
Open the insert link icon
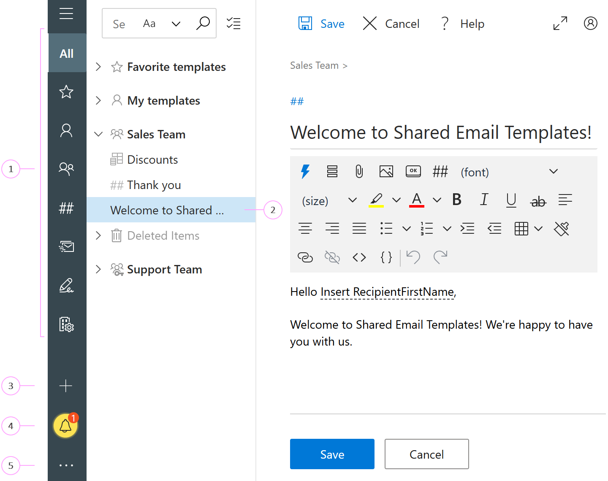pyautogui.click(x=305, y=257)
